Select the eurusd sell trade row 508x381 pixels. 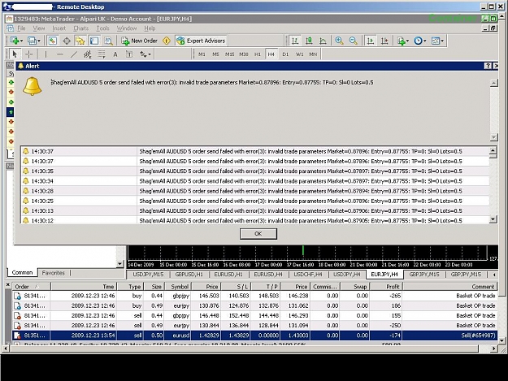[x=254, y=336]
